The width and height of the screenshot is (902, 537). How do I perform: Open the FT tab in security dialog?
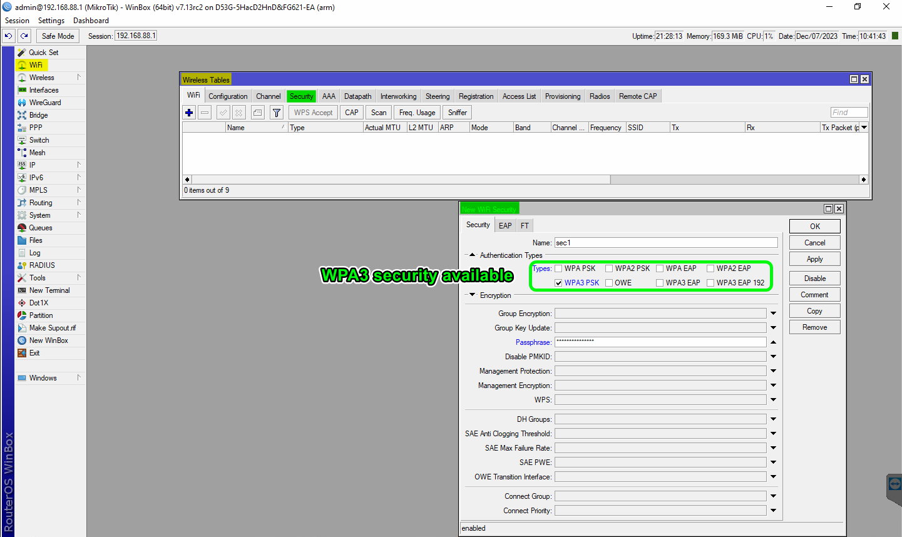point(525,226)
